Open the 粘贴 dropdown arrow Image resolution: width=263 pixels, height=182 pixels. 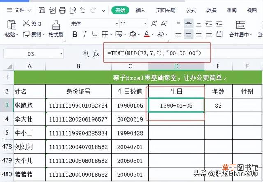click(17, 35)
